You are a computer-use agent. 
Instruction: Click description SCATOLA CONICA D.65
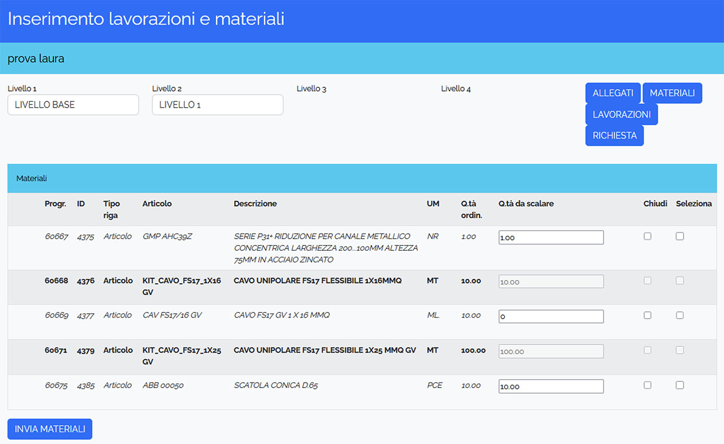click(x=276, y=385)
